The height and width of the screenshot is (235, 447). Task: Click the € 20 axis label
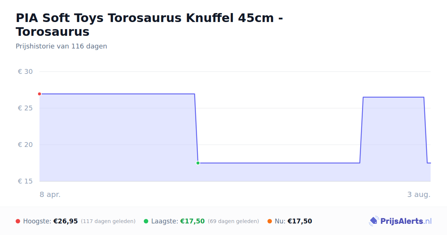pyautogui.click(x=25, y=145)
